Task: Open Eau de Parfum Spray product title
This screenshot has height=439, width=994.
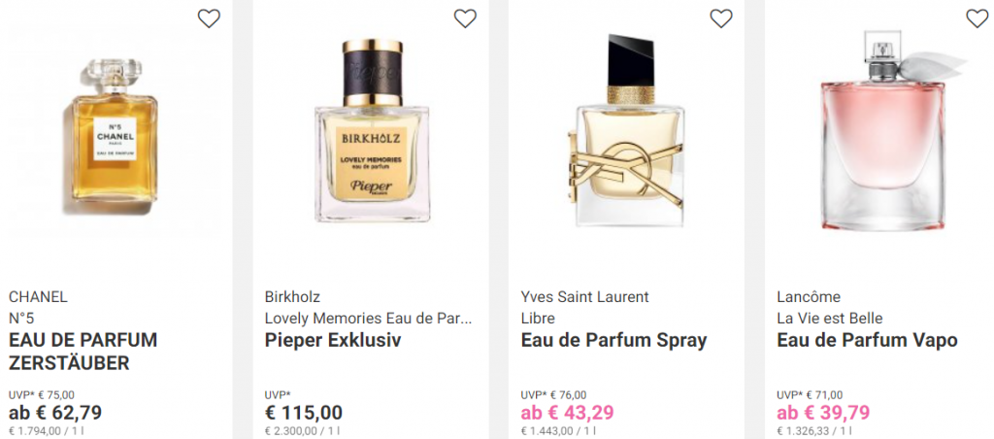Action: 613,341
